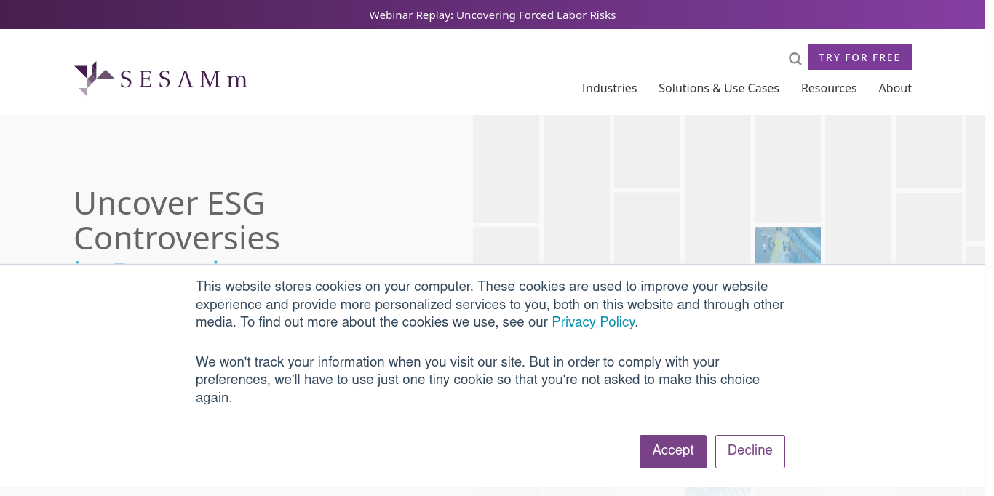Accept the website cookies
This screenshot has height=496, width=994.
(x=672, y=451)
